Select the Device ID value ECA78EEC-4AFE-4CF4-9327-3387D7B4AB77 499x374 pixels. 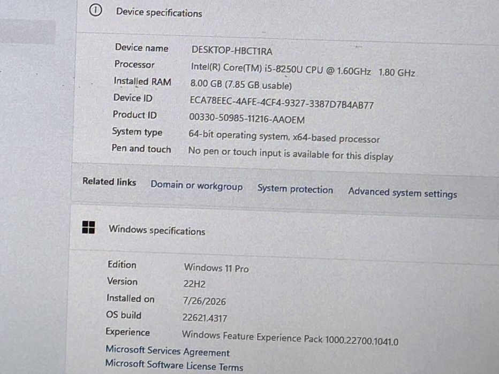pyautogui.click(x=282, y=102)
